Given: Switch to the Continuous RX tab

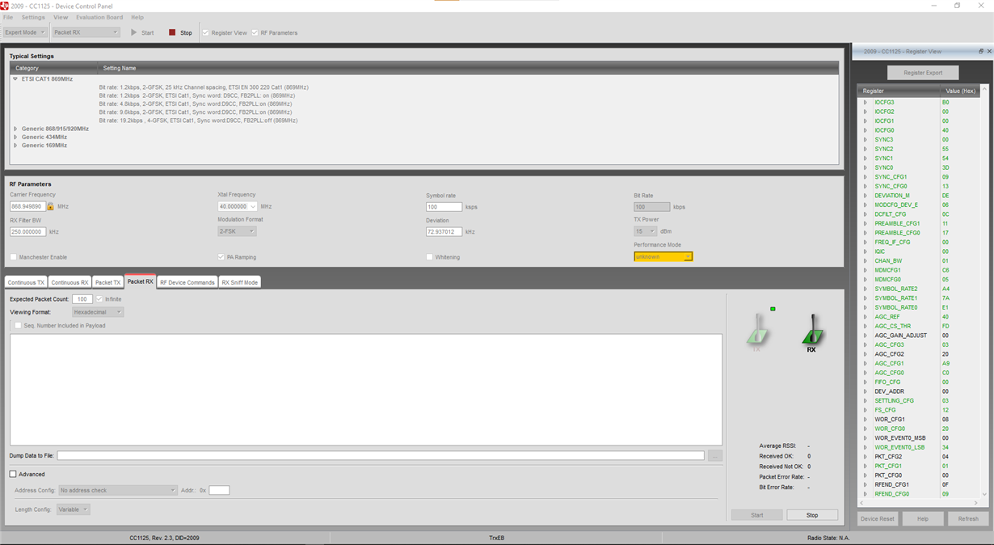Looking at the screenshot, I should tap(69, 282).
